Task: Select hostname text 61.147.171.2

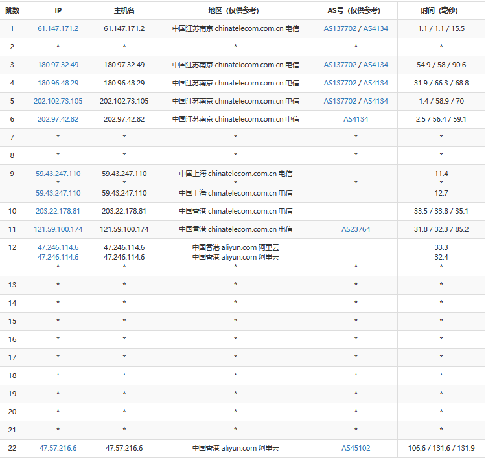Action: click(x=124, y=28)
